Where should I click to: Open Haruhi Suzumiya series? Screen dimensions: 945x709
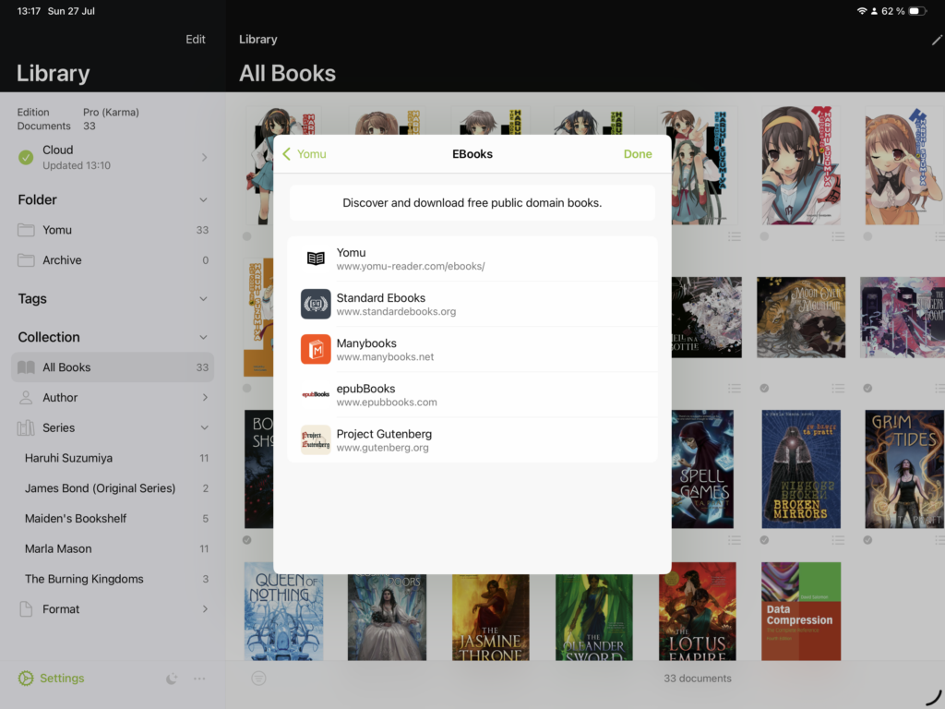[113, 458]
